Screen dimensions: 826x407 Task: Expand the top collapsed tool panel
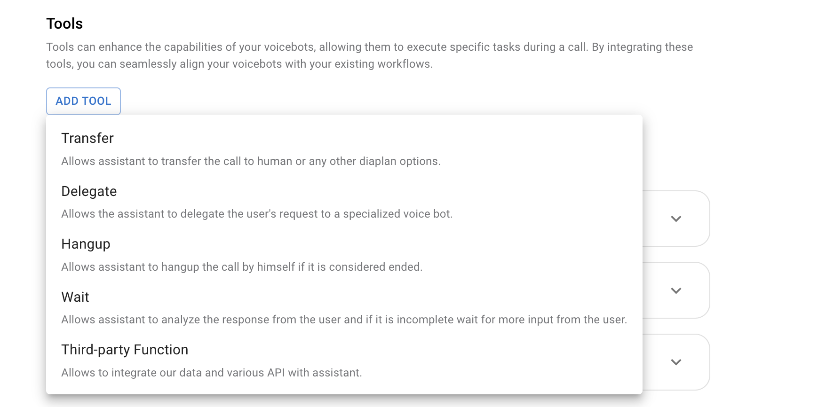[676, 219]
